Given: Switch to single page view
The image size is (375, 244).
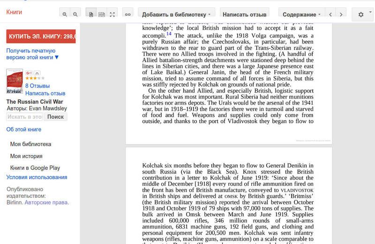Looking at the screenshot, I should (91, 14).
